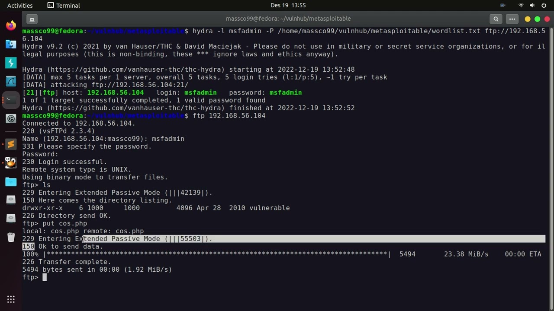Screen dimensions: 554x311
Task: Click 'Remote system type is UNIX.' line
Action: (x=77, y=170)
